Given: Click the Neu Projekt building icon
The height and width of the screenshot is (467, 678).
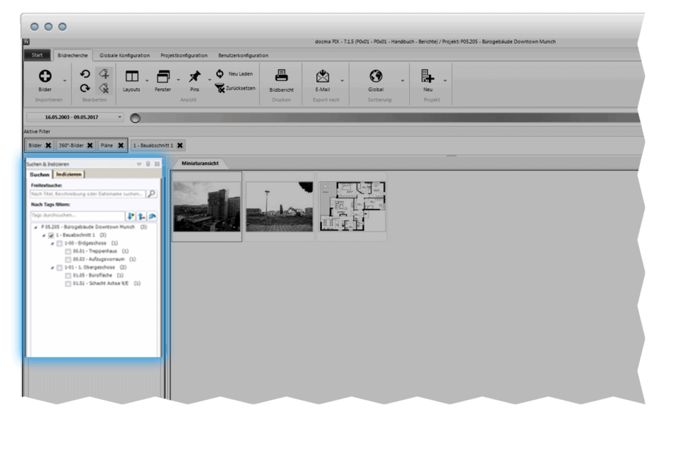Looking at the screenshot, I should coord(428,76).
